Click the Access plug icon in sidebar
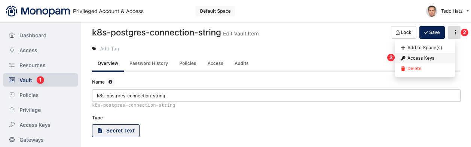Screen dimensions: 471x147 click(12, 50)
